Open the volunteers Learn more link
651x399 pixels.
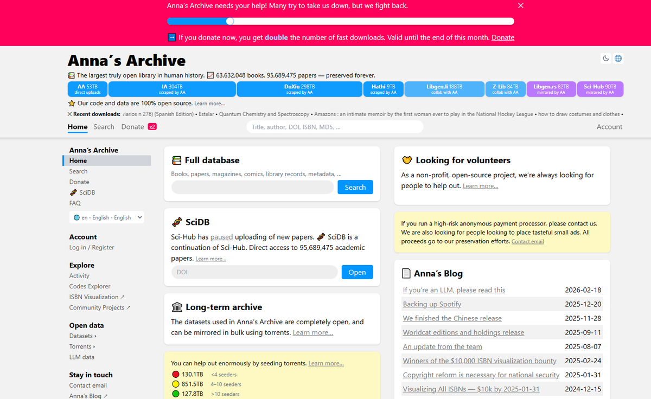pyautogui.click(x=480, y=186)
